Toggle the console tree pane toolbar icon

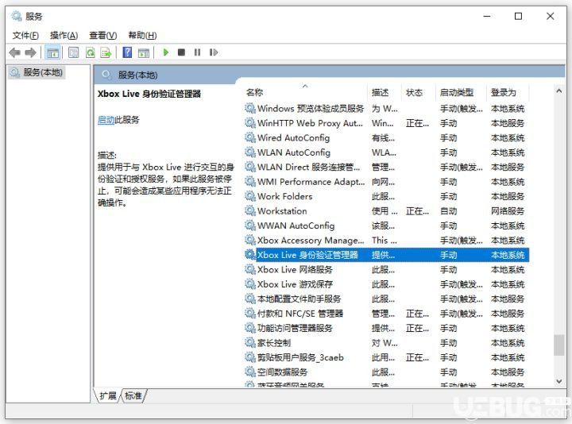tap(52, 52)
